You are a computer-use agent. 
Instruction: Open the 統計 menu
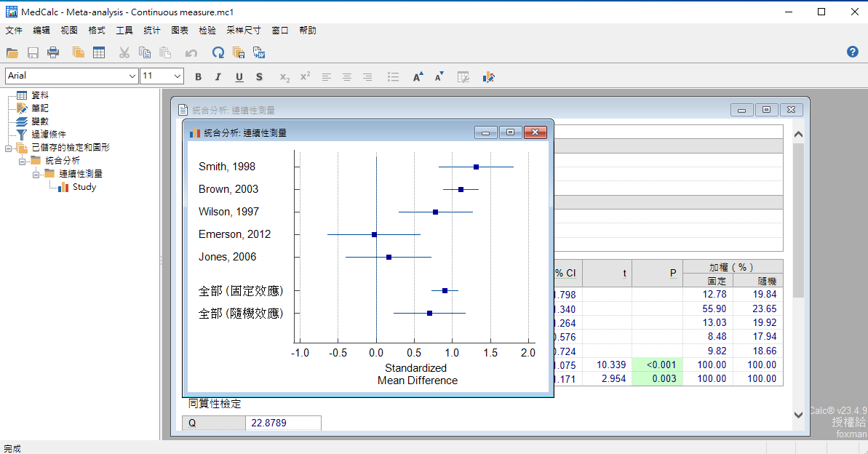click(152, 31)
